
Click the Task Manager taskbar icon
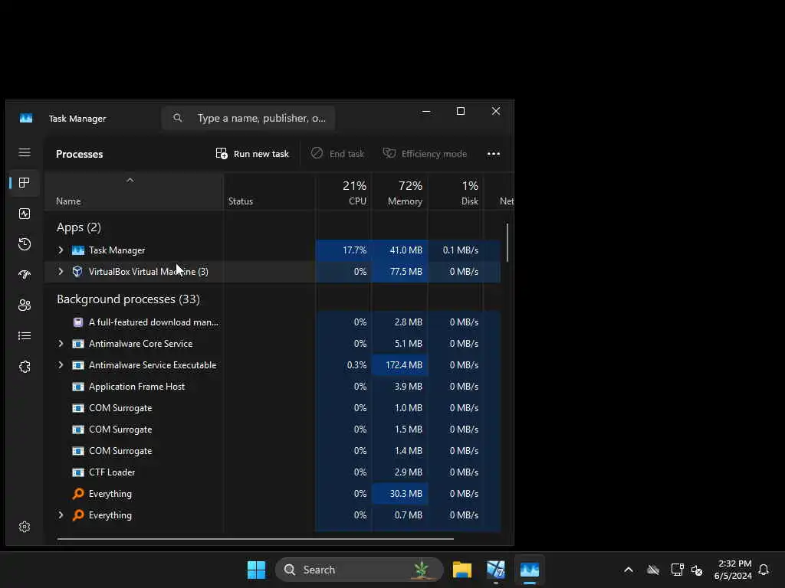pyautogui.click(x=530, y=570)
